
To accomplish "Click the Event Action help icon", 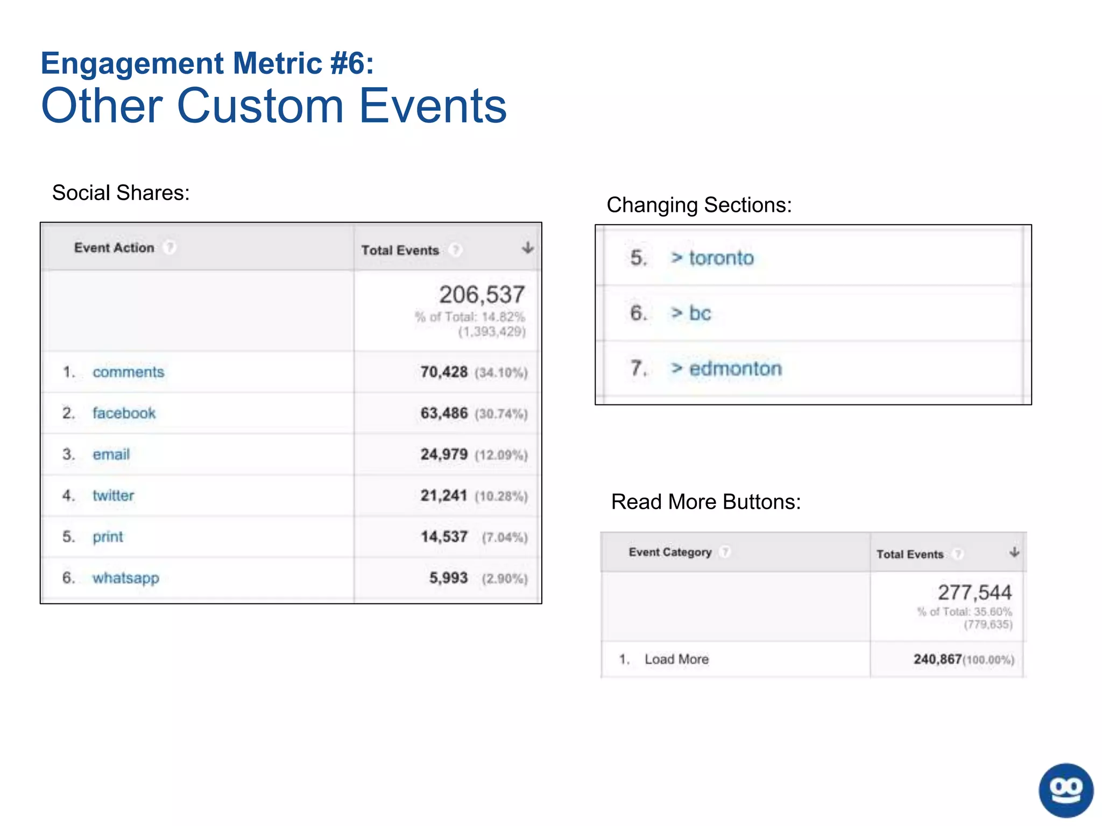I will [x=169, y=248].
